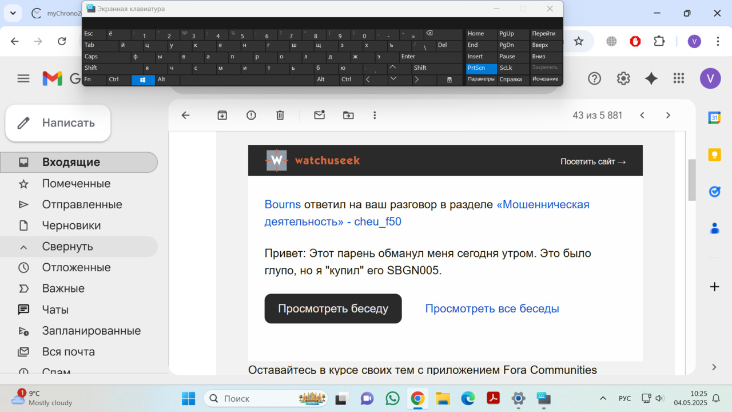
Task: Toggle Caps key on on-screen keyboard
Action: [x=91, y=57]
